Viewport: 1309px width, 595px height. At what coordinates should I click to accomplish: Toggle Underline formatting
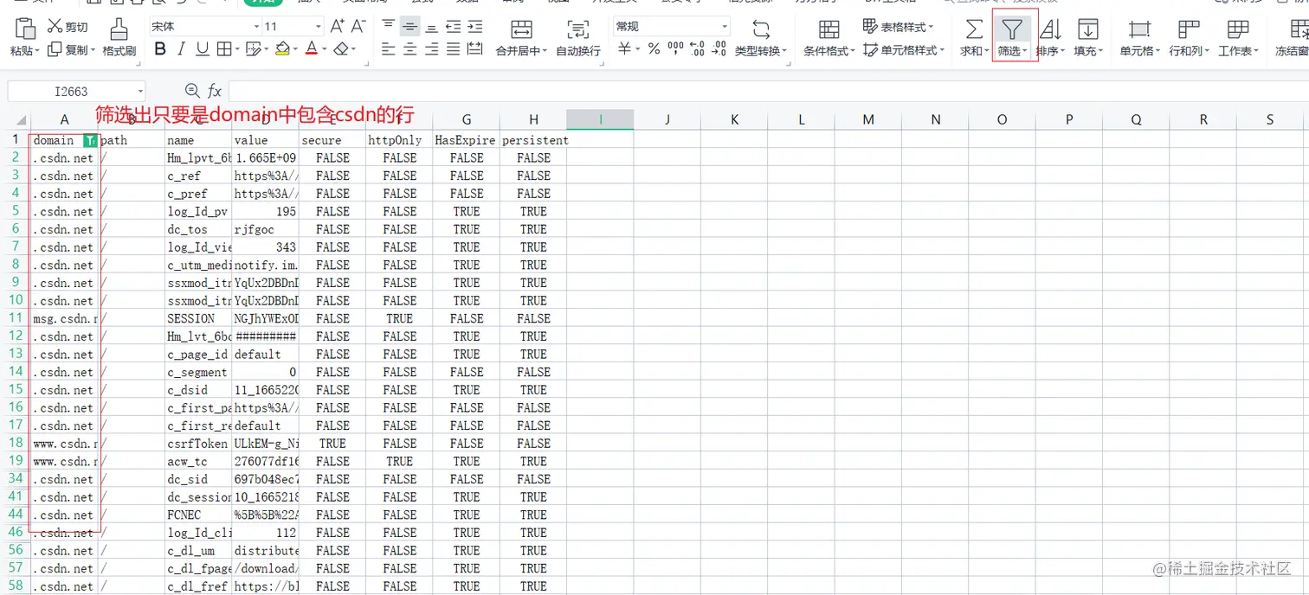202,49
